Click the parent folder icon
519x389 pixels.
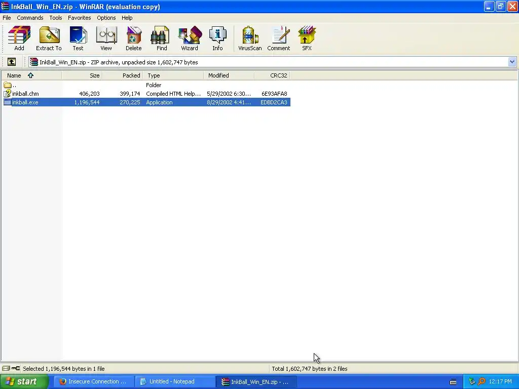click(7, 85)
